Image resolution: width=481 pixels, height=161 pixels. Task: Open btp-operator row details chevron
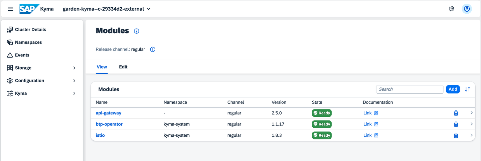[x=472, y=124]
